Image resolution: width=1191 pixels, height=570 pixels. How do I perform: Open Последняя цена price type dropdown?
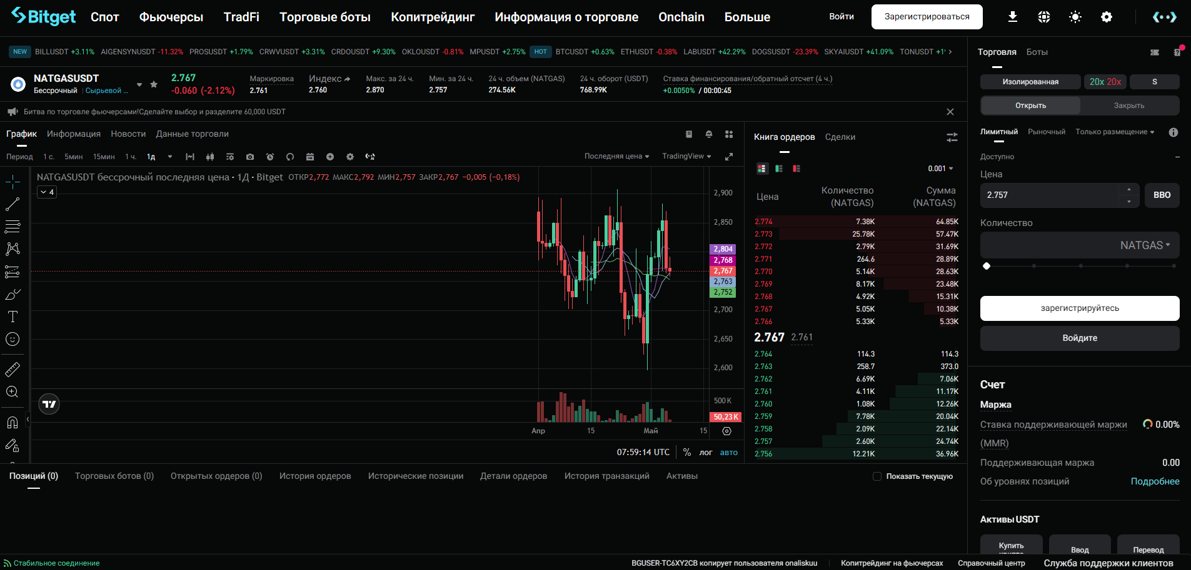click(617, 156)
